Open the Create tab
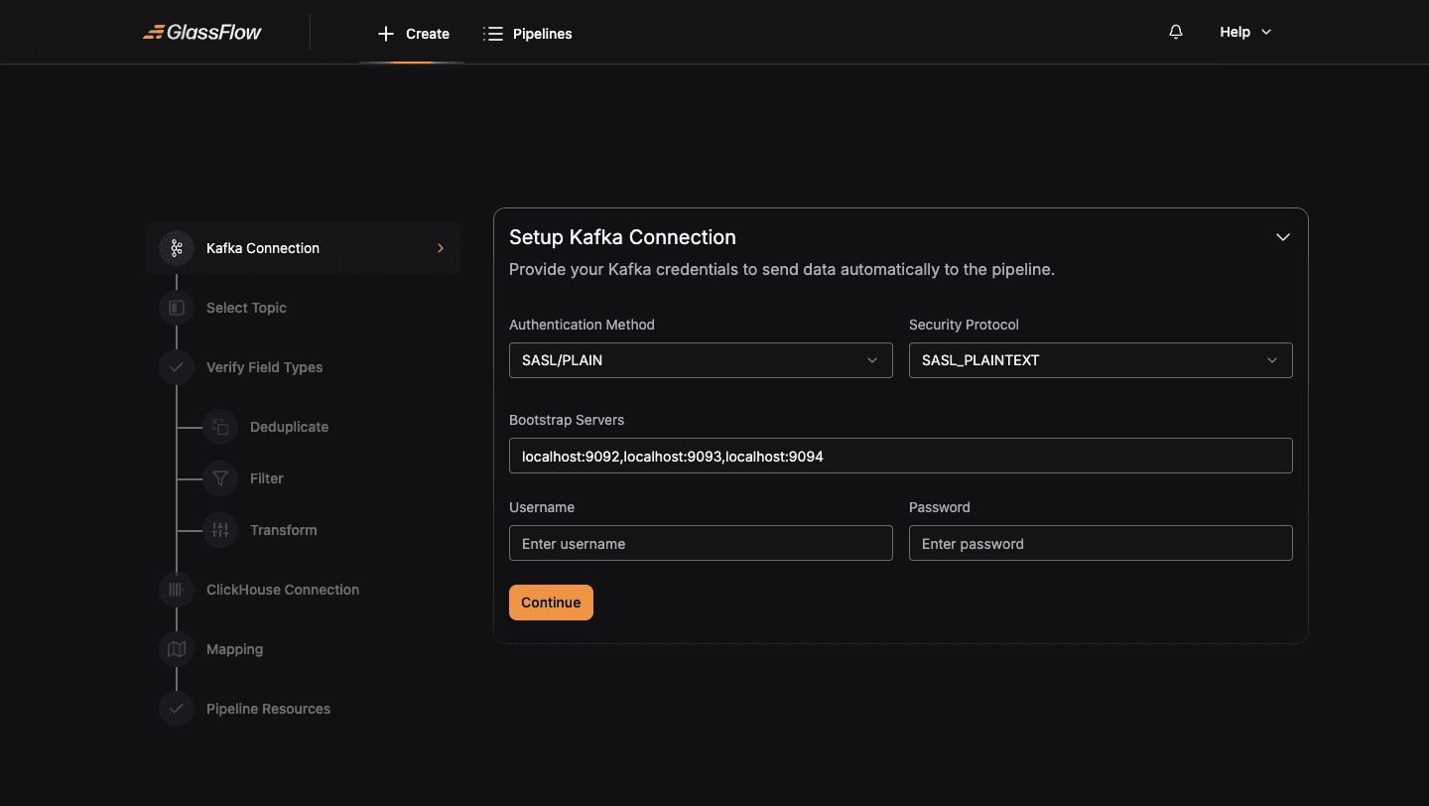This screenshot has width=1429, height=806. 413,34
